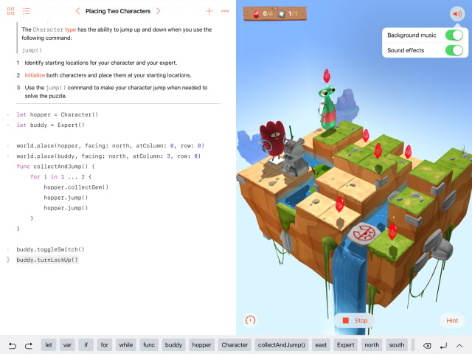
Task: Insert the buddy suggestion
Action: click(173, 345)
